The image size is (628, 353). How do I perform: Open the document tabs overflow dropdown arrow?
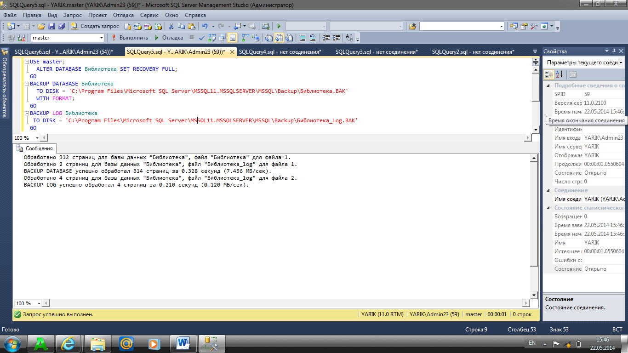[x=535, y=51]
